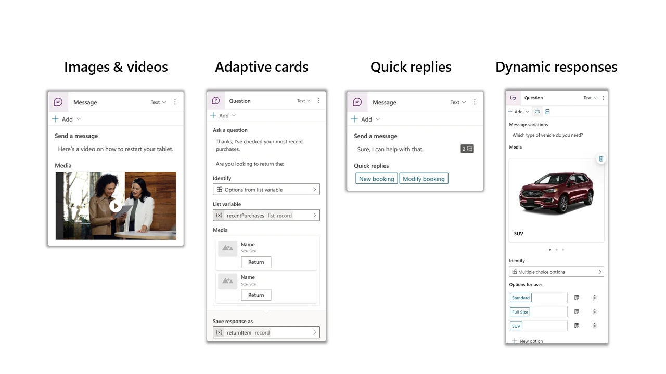Play the tablet restart video
The width and height of the screenshot is (666, 374).
116,206
